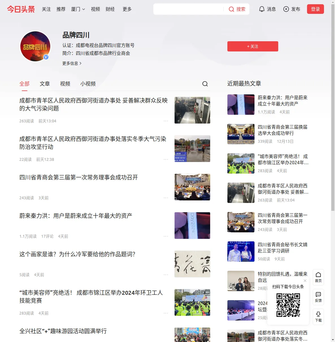Image resolution: width=335 pixels, height=342 pixels.
Task: Click the 扫码下载 QR code image
Action: pos(288,305)
